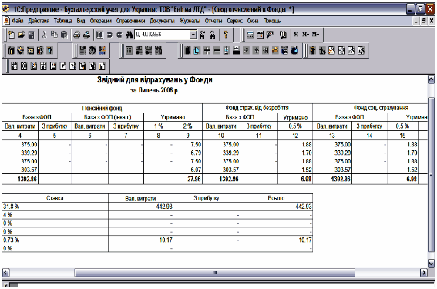Screen dimensions: 437x289
Task: Click the M memory button
Action: pos(296,35)
